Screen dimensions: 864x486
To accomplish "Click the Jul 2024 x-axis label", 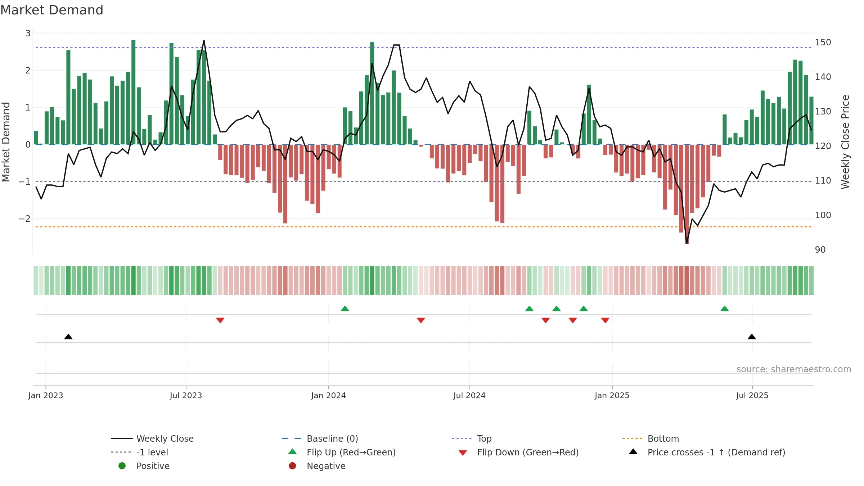I will pyautogui.click(x=469, y=396).
